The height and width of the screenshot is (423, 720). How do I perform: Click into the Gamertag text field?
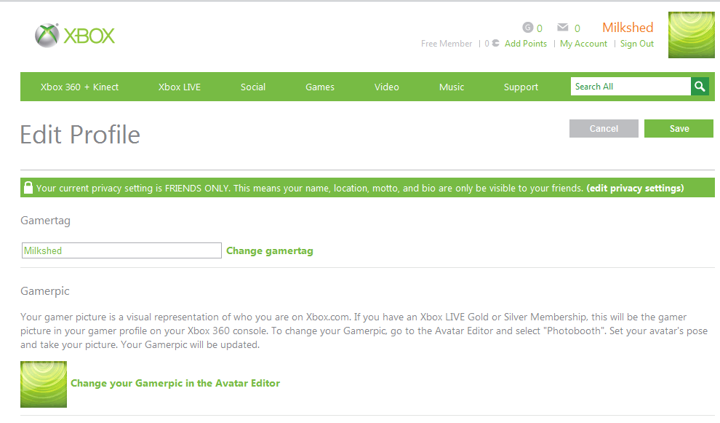pyautogui.click(x=121, y=250)
